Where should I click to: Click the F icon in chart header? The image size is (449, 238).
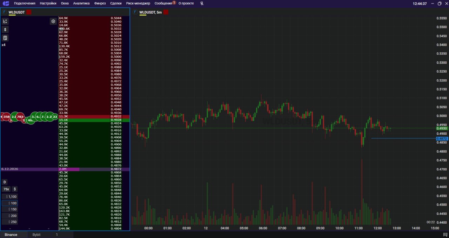(x=135, y=12)
